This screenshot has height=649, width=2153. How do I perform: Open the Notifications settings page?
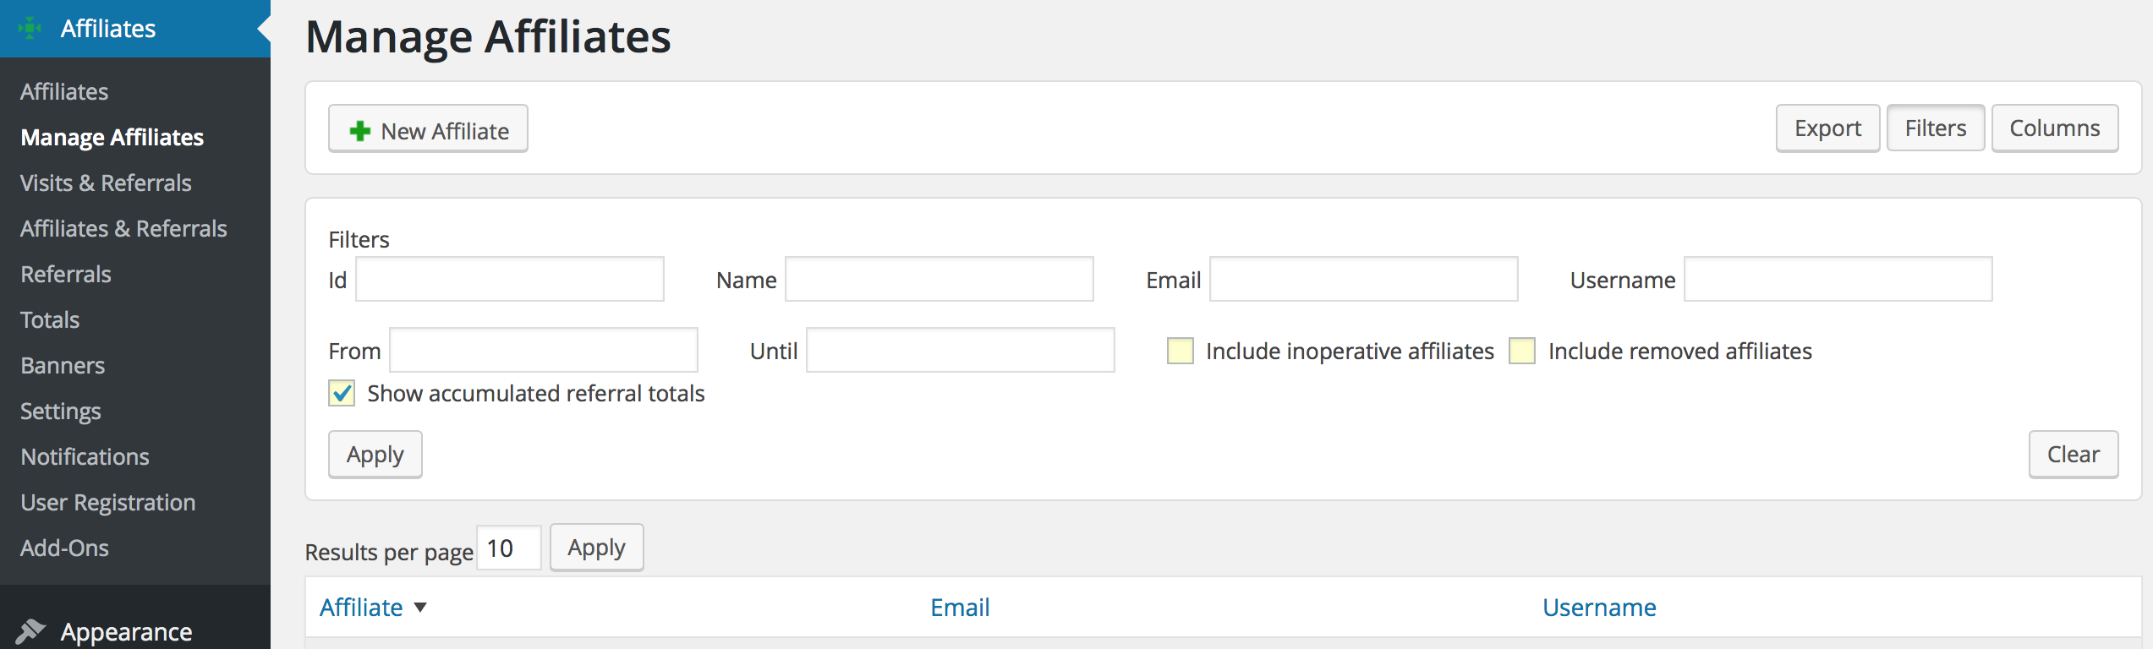(x=85, y=456)
